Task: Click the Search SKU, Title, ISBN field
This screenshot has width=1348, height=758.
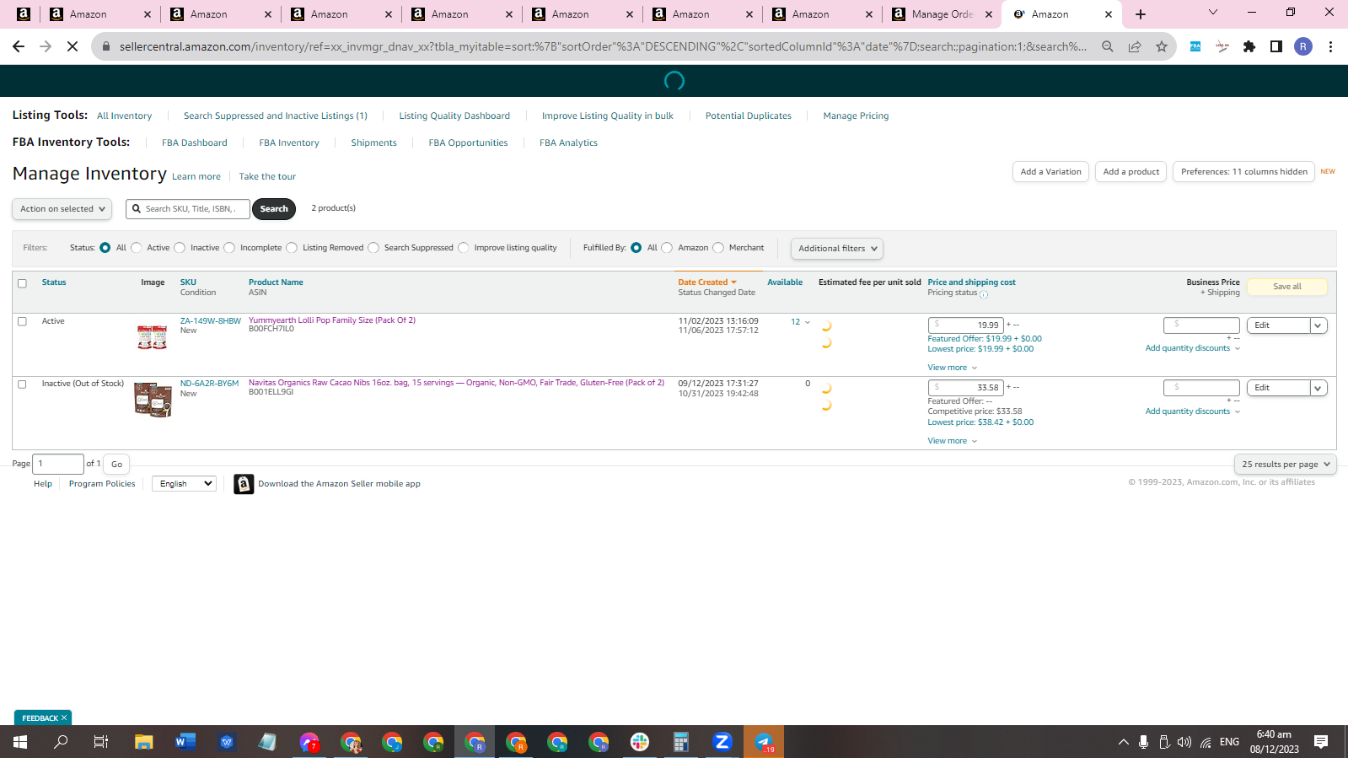Action: [x=188, y=209]
